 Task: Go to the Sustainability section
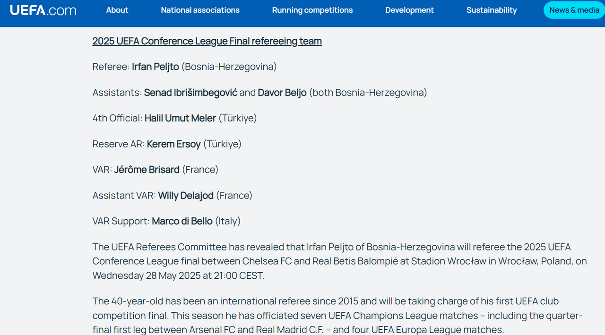coord(492,10)
